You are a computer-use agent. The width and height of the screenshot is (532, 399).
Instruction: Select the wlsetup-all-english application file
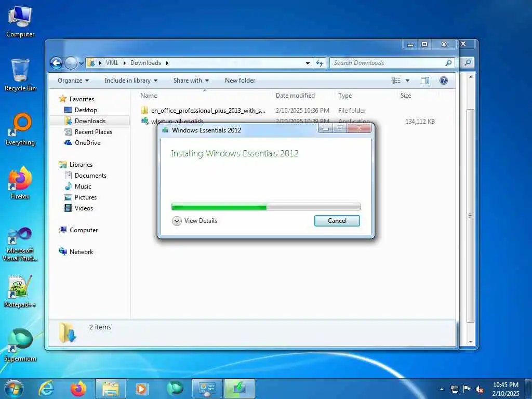click(178, 121)
